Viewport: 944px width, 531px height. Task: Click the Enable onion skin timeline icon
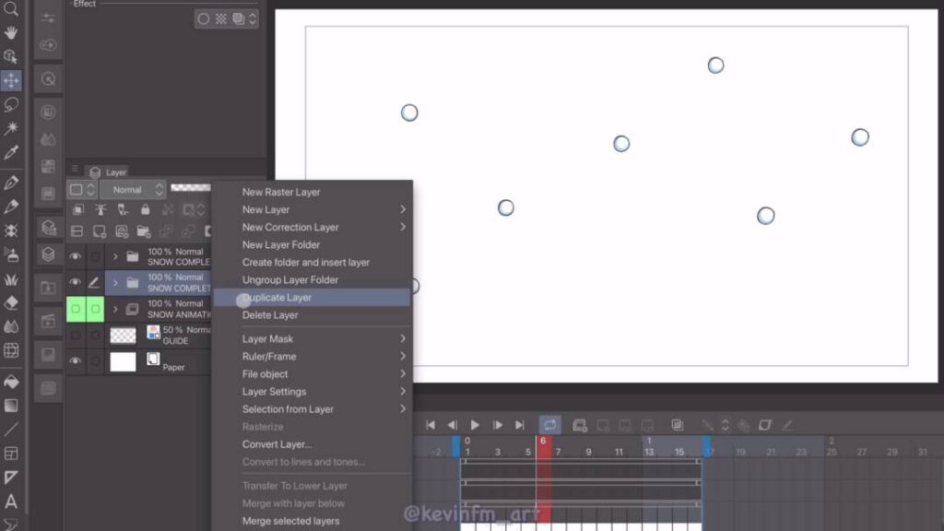pyautogui.click(x=678, y=426)
